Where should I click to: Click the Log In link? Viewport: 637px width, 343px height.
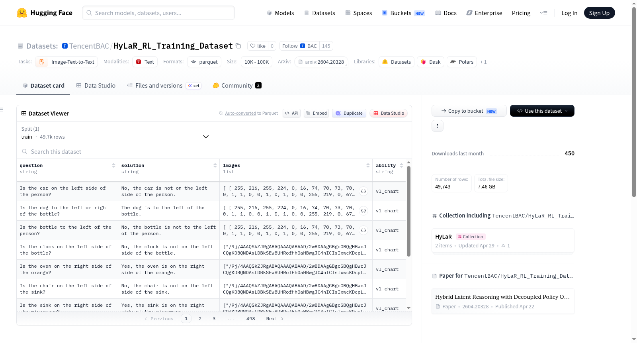point(569,13)
